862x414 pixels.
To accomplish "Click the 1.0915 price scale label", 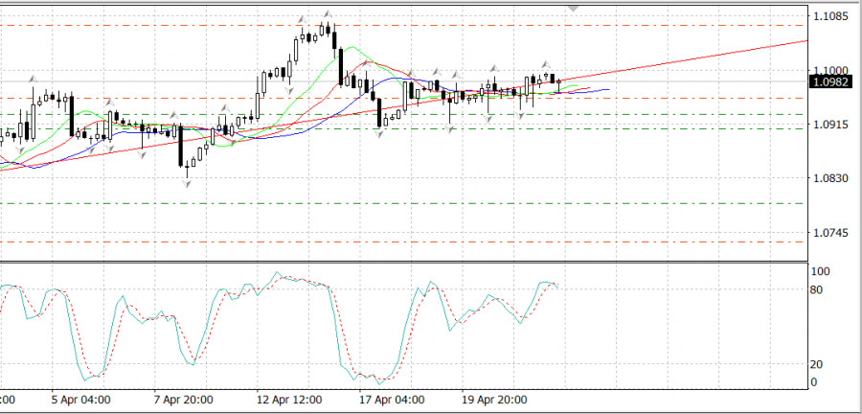I will 828,125.
